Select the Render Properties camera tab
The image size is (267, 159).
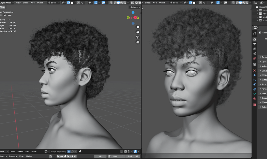[254, 39]
